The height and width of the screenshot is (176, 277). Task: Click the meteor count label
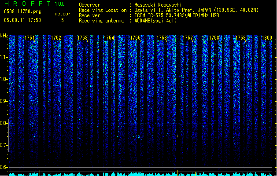coord(63,14)
